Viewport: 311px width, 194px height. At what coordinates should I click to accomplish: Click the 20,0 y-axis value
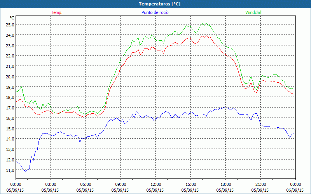10,76
